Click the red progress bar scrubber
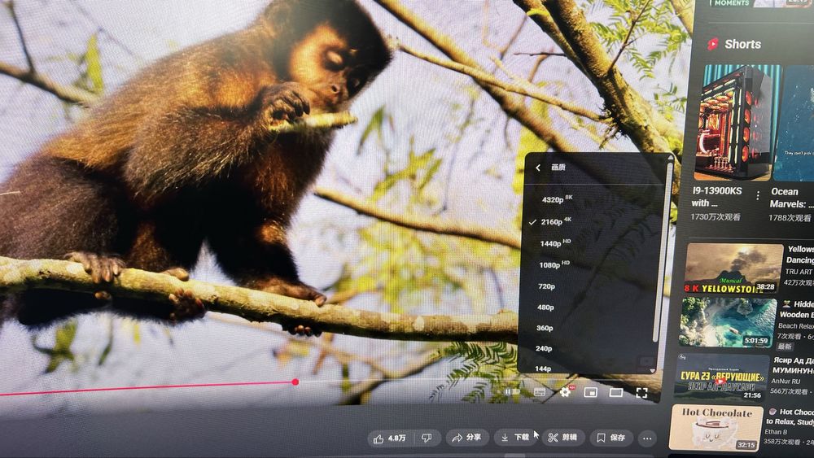This screenshot has width=814, height=458. click(295, 382)
